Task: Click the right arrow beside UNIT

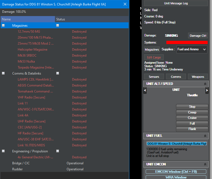Action: [x=207, y=90]
